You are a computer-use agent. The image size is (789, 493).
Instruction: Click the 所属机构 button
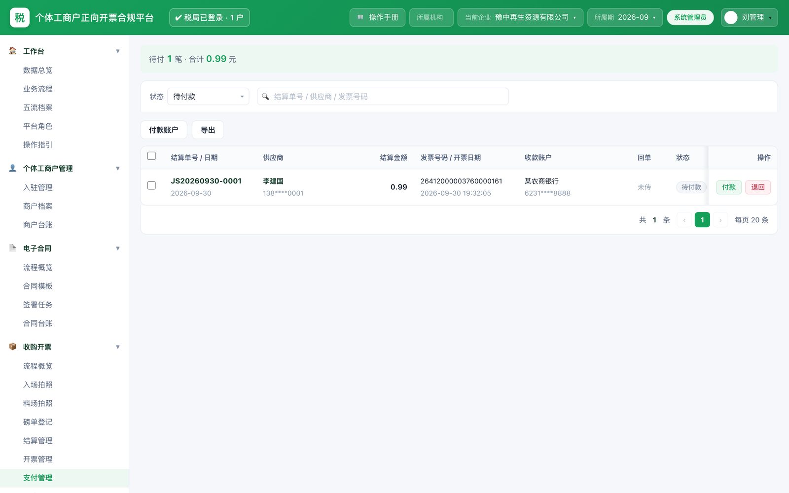pyautogui.click(x=431, y=17)
